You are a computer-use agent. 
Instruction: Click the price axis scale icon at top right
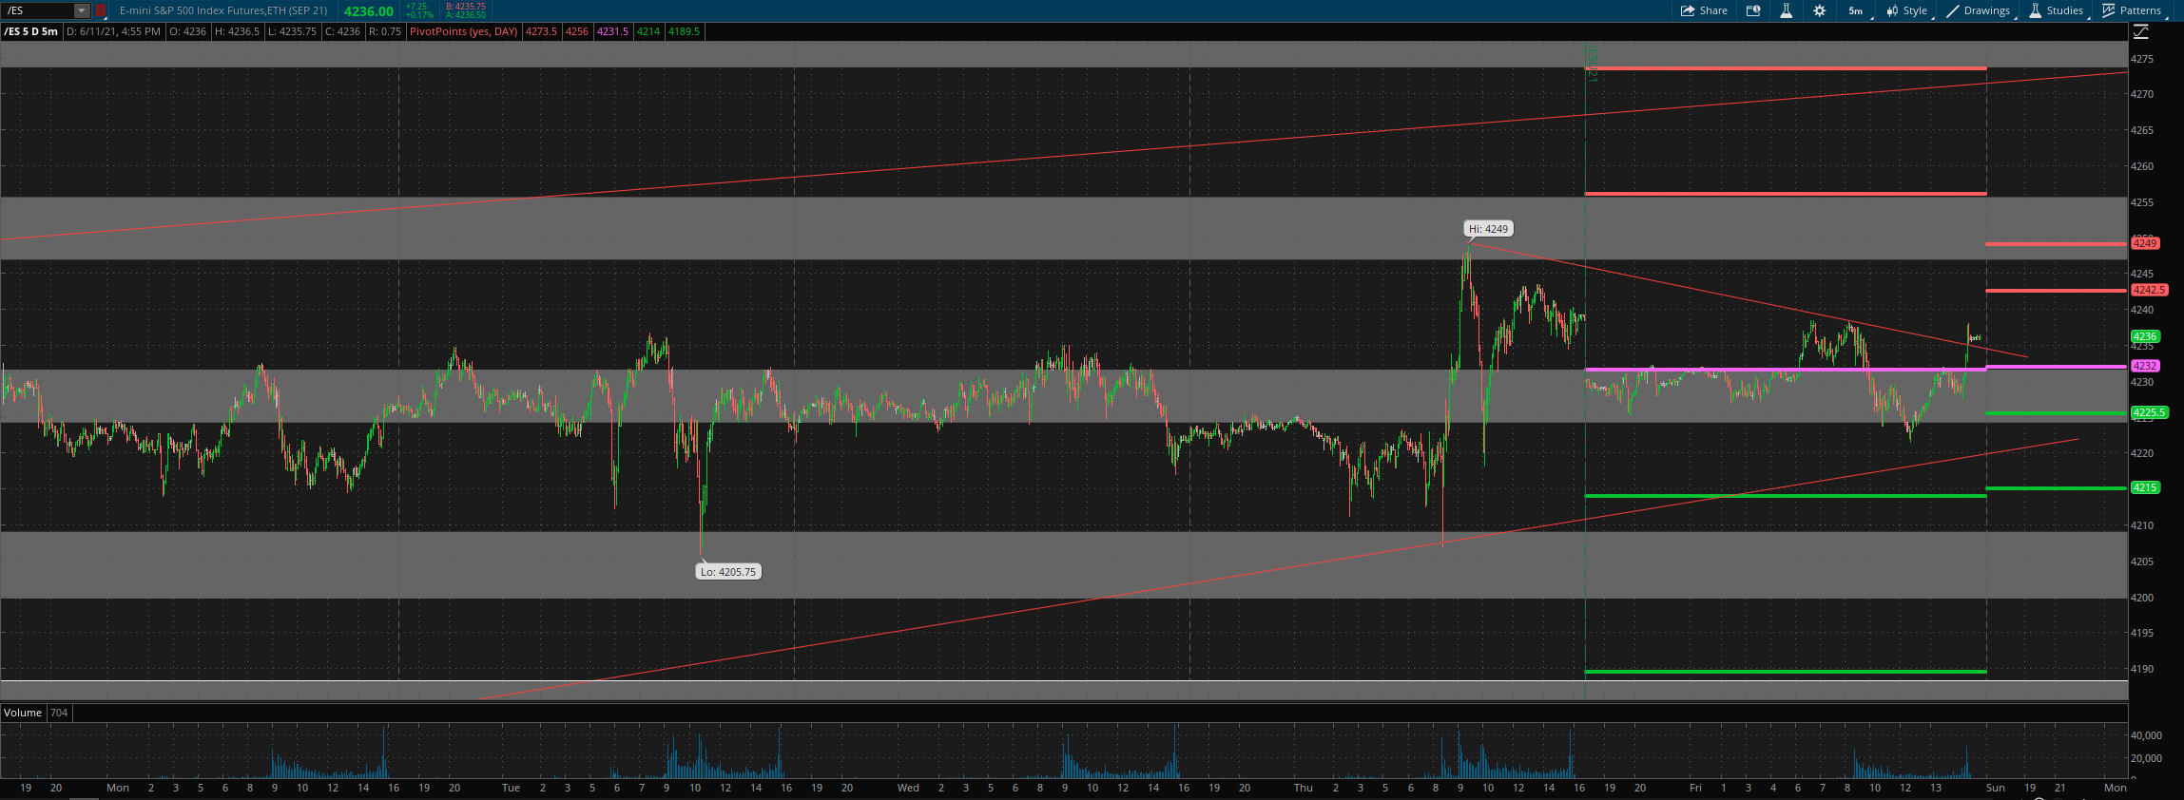(2140, 31)
